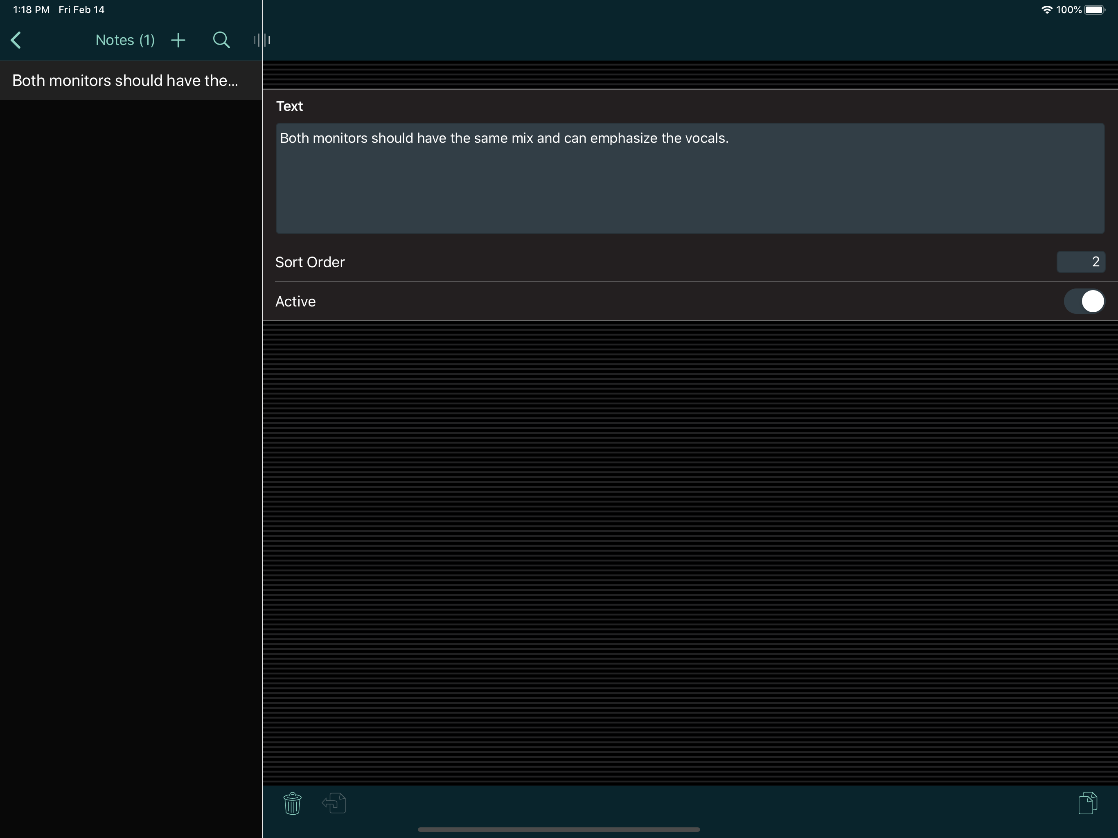Click the split-view divider handle
This screenshot has width=1118, height=838.
pos(262,40)
